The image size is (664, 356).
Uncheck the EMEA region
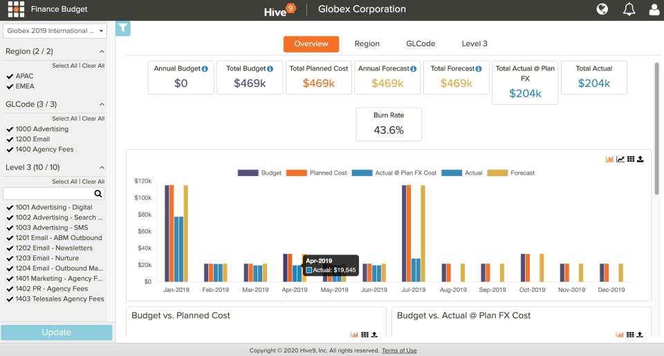coord(10,86)
